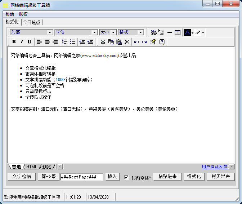Redo the last edit

[x=144, y=42]
